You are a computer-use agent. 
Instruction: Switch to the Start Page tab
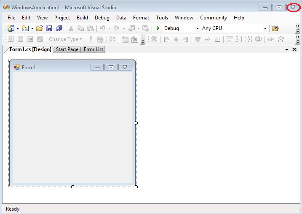coord(67,49)
